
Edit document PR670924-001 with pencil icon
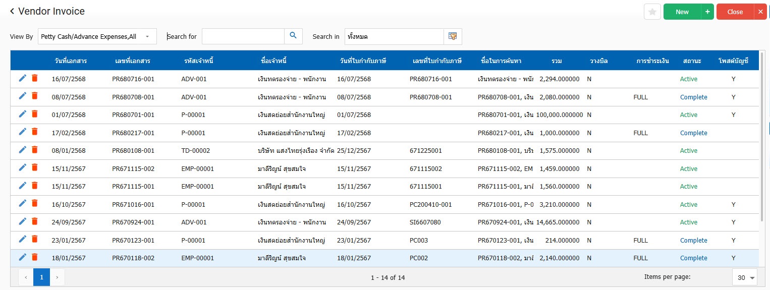point(22,221)
